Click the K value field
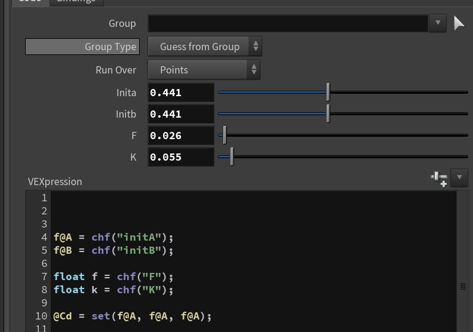473x332 pixels. point(181,157)
